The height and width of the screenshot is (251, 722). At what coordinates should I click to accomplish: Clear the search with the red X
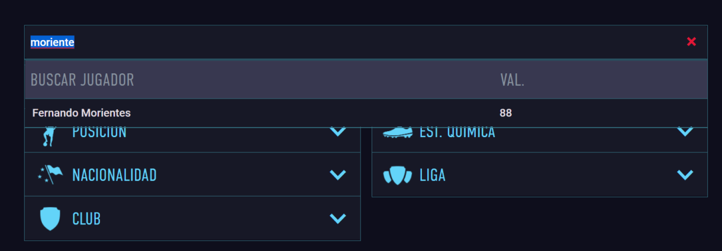point(691,41)
